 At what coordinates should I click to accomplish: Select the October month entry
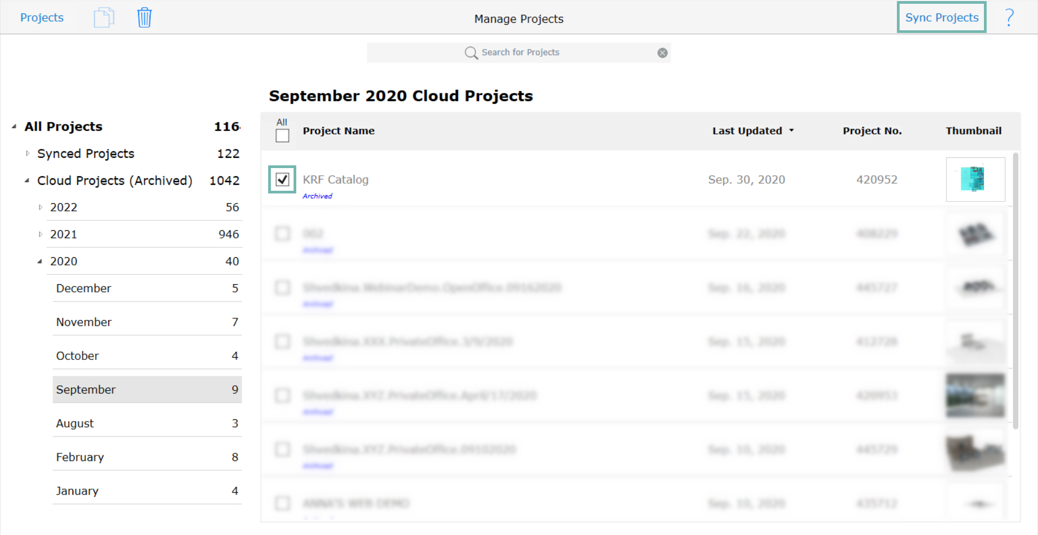[x=147, y=356]
